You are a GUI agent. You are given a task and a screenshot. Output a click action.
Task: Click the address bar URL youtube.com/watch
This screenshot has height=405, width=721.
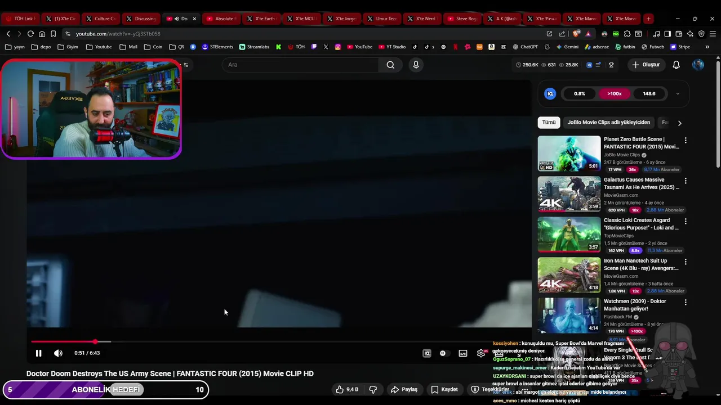click(118, 34)
